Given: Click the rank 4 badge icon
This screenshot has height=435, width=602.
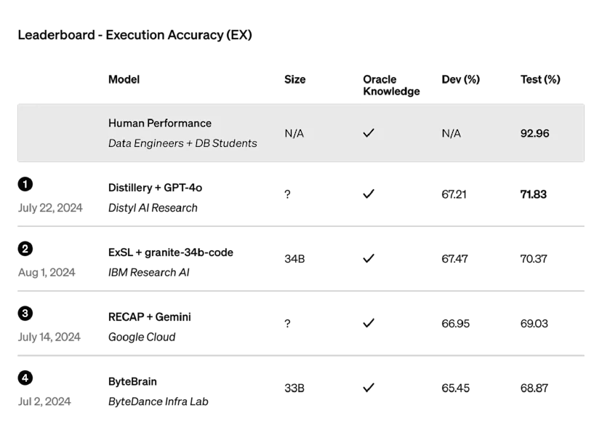Looking at the screenshot, I should pyautogui.click(x=25, y=378).
